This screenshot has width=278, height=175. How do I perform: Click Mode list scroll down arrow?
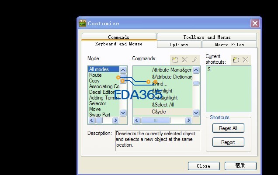click(123, 113)
